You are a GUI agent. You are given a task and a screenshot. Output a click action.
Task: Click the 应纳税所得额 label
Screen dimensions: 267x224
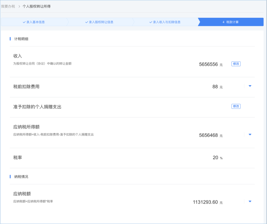pos(26,127)
